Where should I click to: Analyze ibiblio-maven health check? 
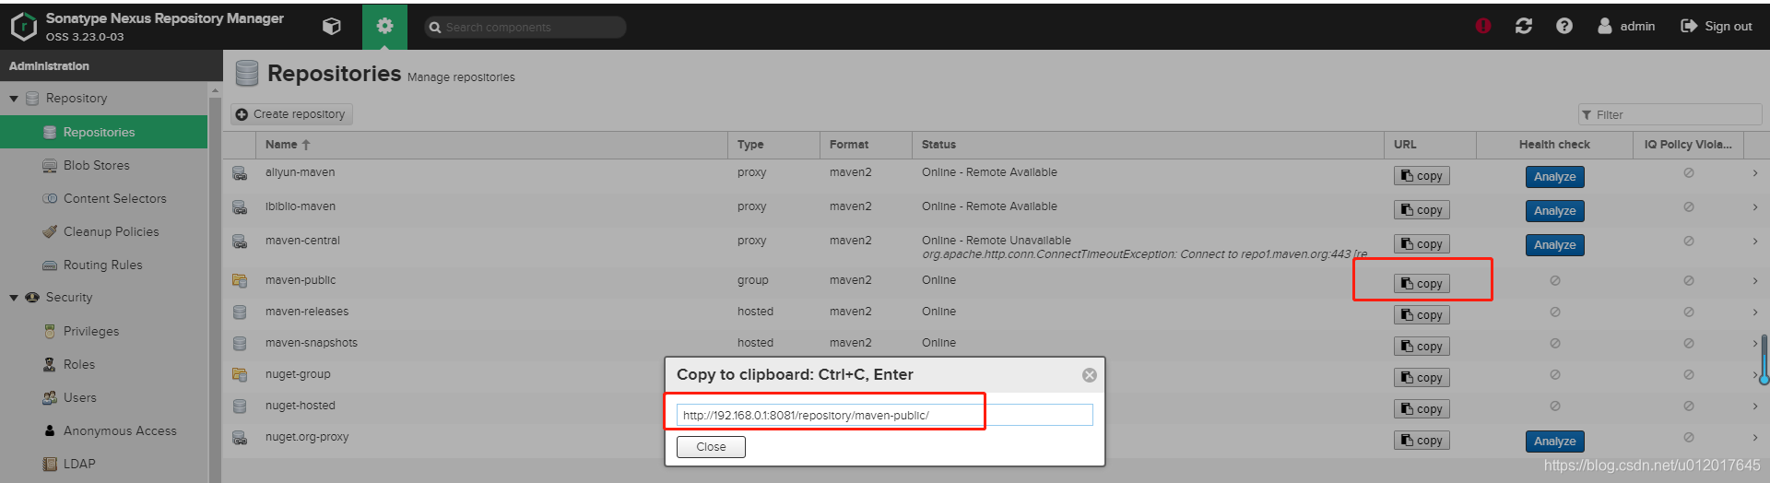1554,211
